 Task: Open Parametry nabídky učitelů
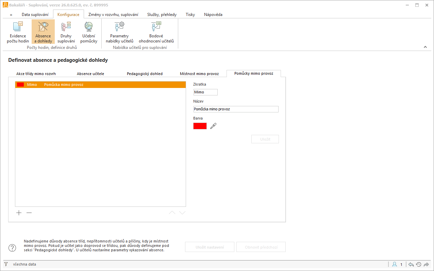click(119, 32)
